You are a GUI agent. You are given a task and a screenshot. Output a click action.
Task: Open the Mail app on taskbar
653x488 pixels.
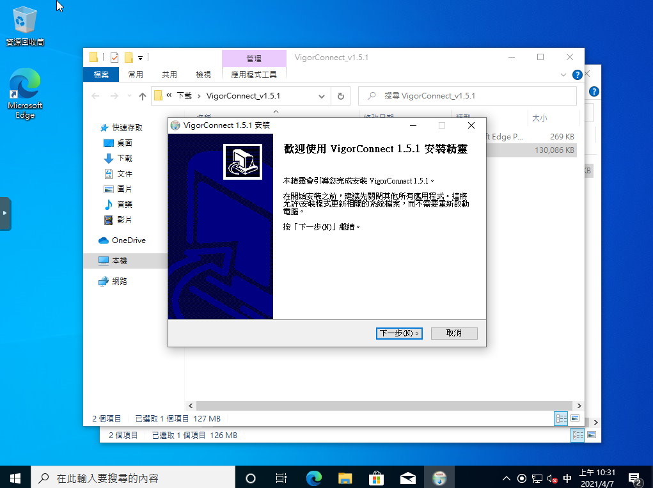pos(407,478)
